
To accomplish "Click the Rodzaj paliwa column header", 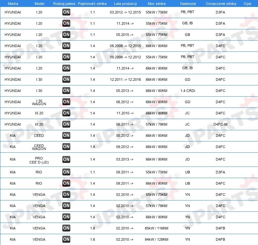I will point(64,4).
